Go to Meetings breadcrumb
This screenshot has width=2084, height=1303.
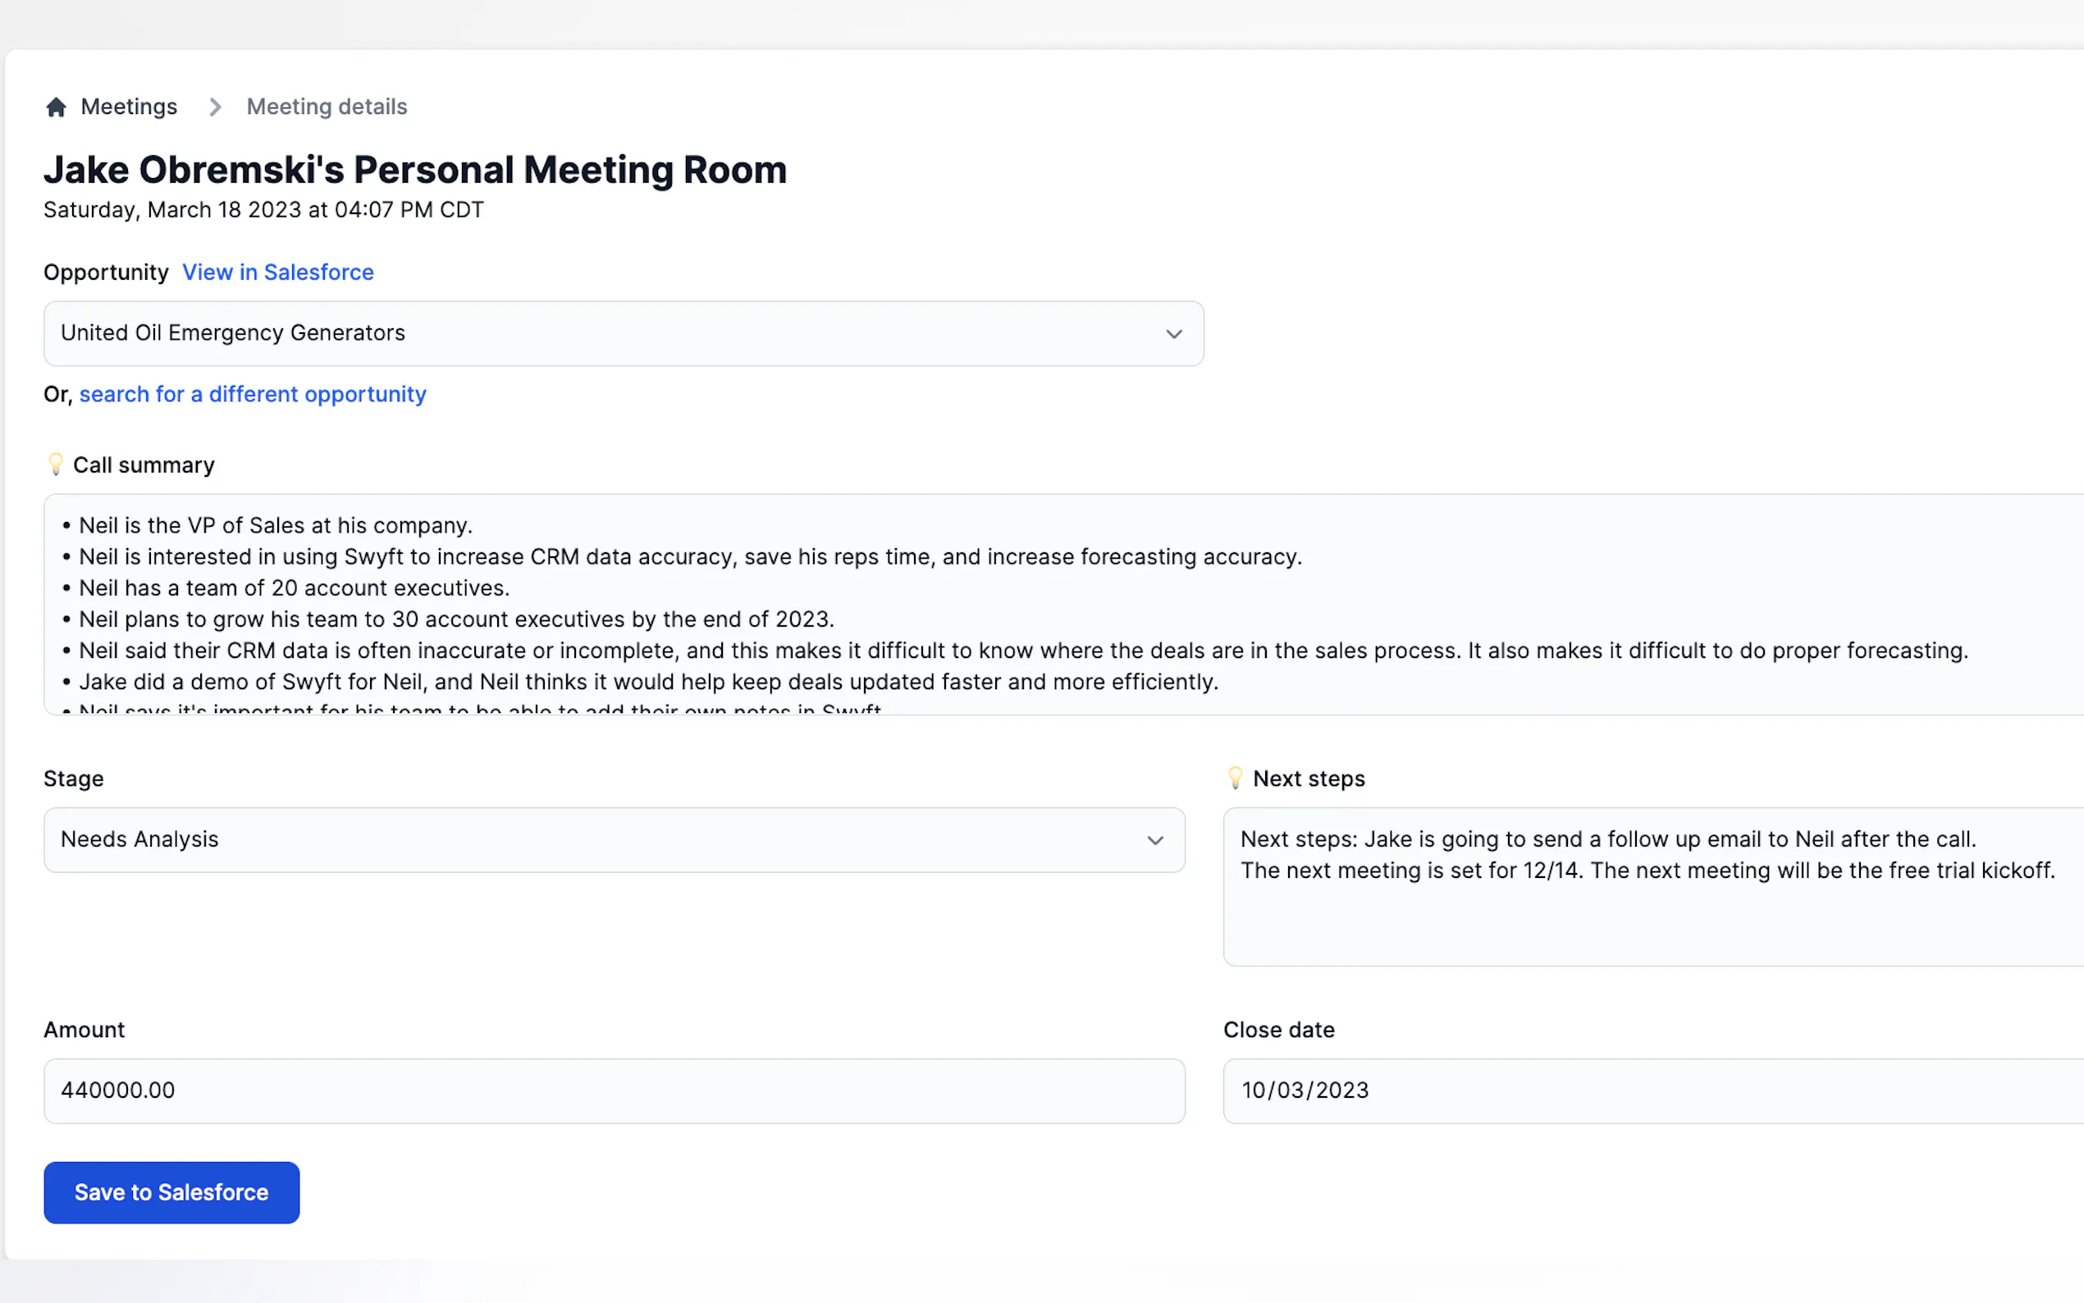pos(128,107)
